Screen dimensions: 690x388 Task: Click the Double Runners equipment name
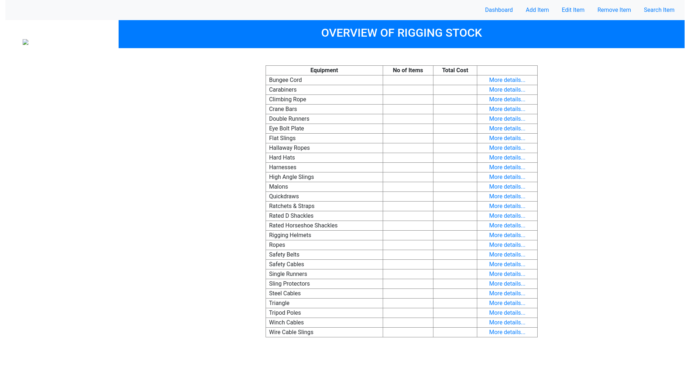click(x=324, y=119)
